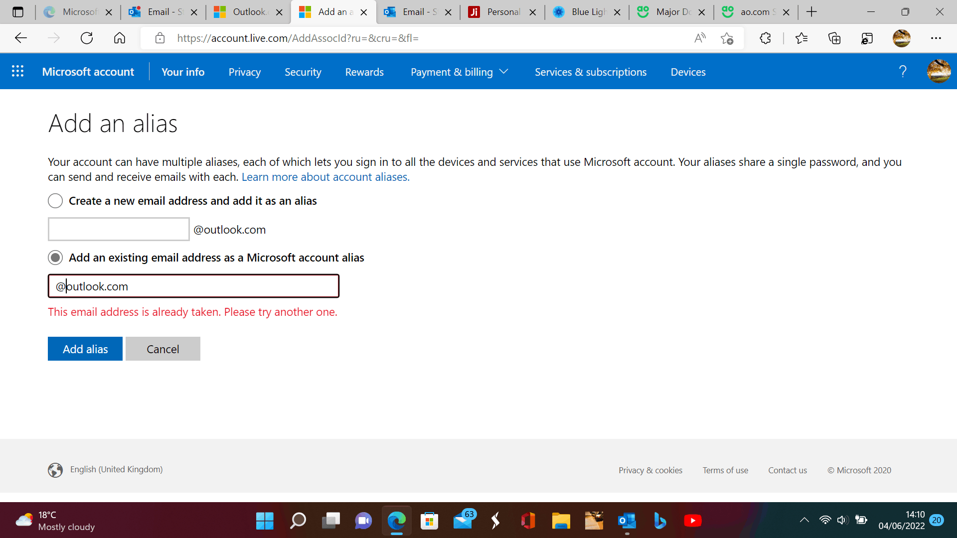This screenshot has height=538, width=957.
Task: Open Bing app on taskbar
Action: (x=659, y=521)
